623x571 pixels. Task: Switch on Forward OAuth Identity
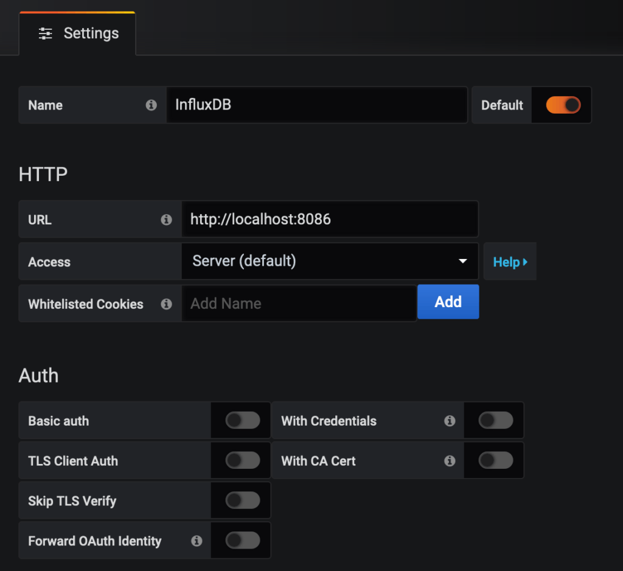[x=242, y=541]
